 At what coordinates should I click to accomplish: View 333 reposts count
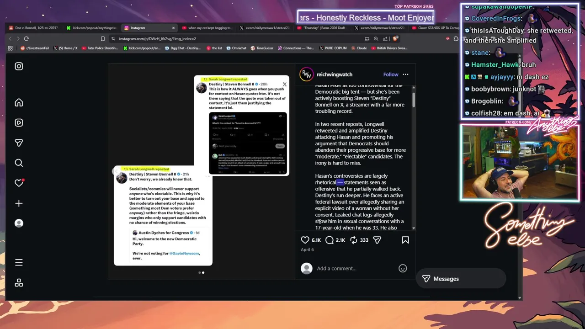pos(364,240)
